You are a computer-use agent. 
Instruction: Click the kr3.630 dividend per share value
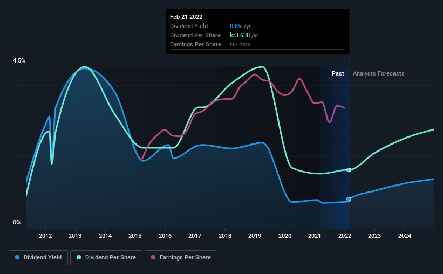point(240,35)
